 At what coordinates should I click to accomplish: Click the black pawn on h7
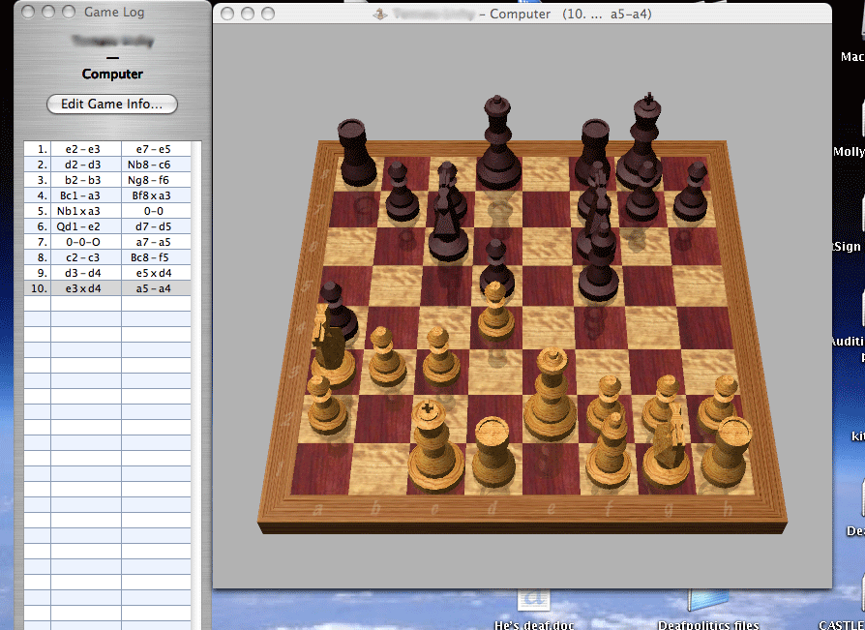click(693, 191)
